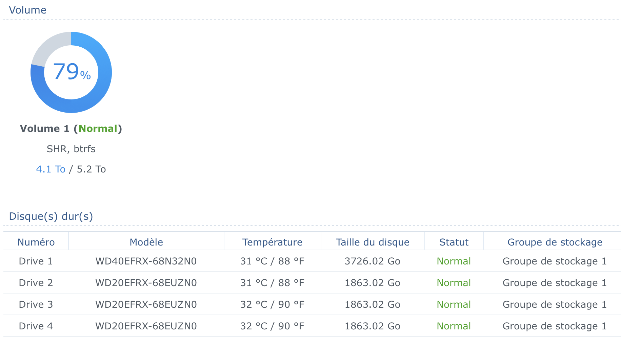
Task: Click the 4.1 To used space link
Action: pyautogui.click(x=51, y=169)
